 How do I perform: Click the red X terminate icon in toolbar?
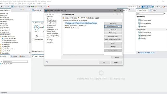[48, 7]
